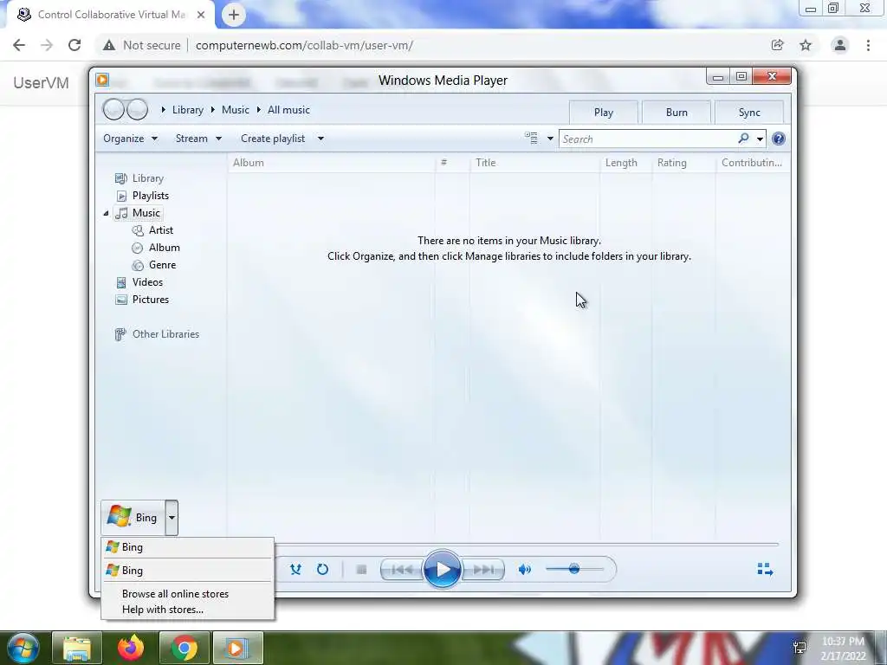Skip to the next track
The image size is (887, 665).
(x=483, y=570)
